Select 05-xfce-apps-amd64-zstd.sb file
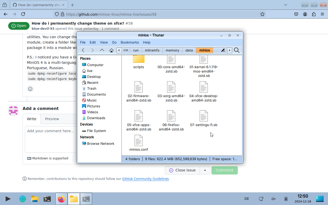The width and height of the screenshot is (328, 205). tap(139, 121)
